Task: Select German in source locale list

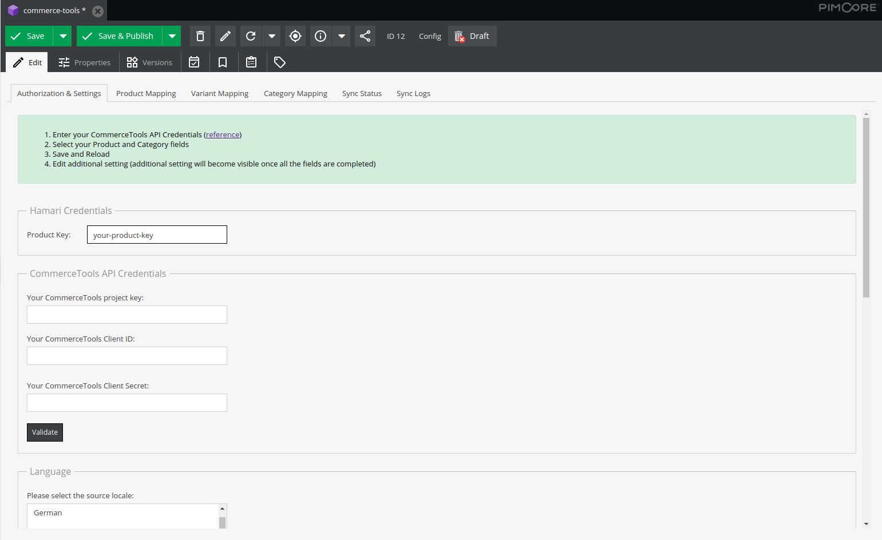Action: pyautogui.click(x=122, y=513)
